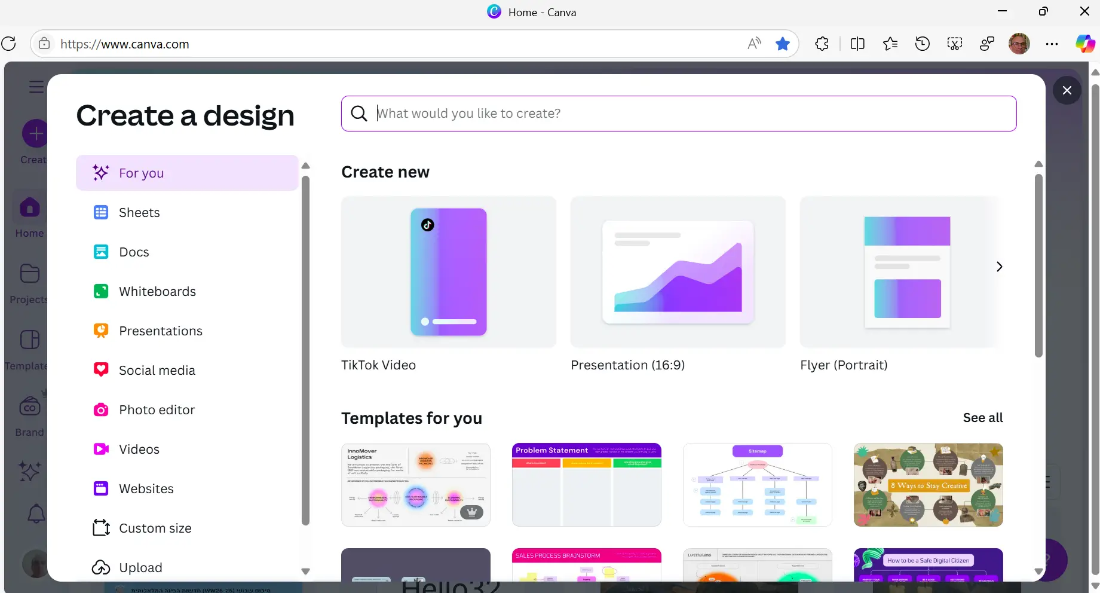Click See all templates link
The height and width of the screenshot is (593, 1100).
[983, 418]
